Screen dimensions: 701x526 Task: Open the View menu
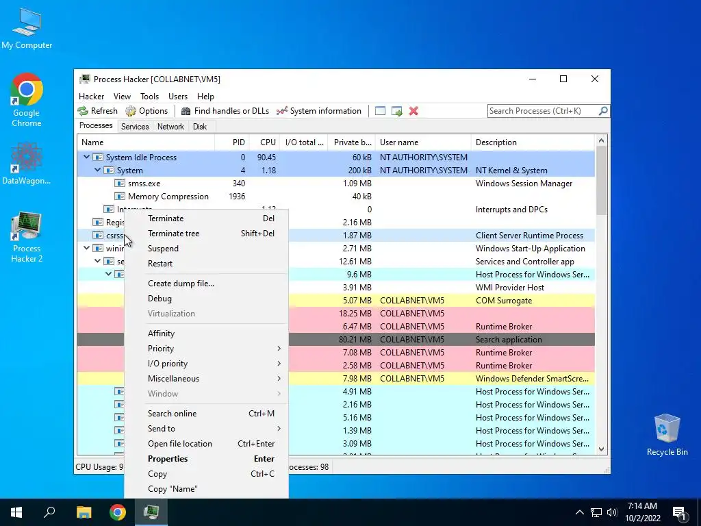[122, 96]
